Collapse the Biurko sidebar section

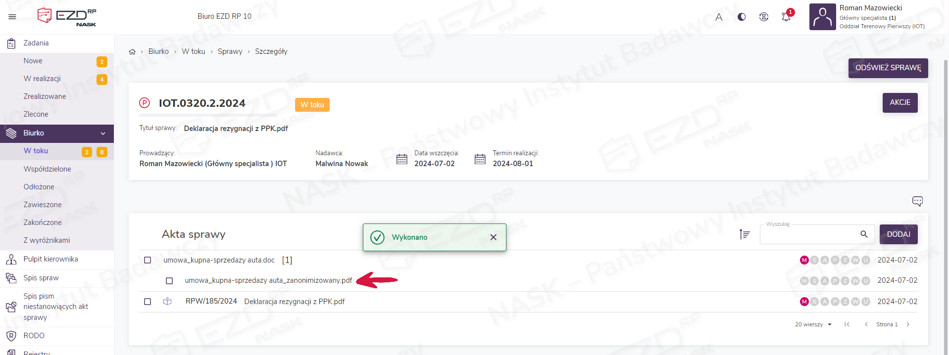(x=103, y=133)
